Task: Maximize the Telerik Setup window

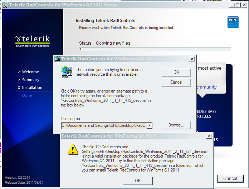Action: (x=238, y=5)
